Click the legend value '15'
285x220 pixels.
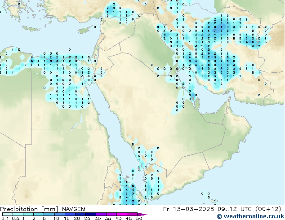pyautogui.click(x=67, y=218)
